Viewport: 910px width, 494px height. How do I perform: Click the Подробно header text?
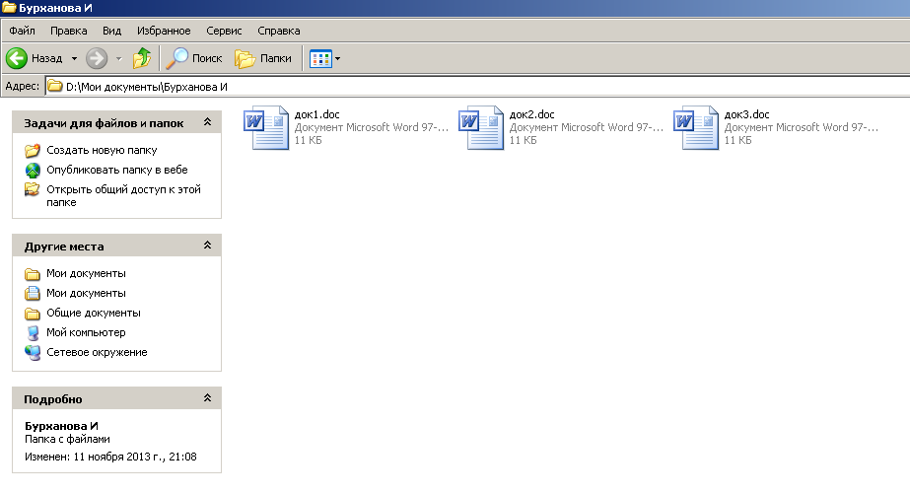click(53, 399)
